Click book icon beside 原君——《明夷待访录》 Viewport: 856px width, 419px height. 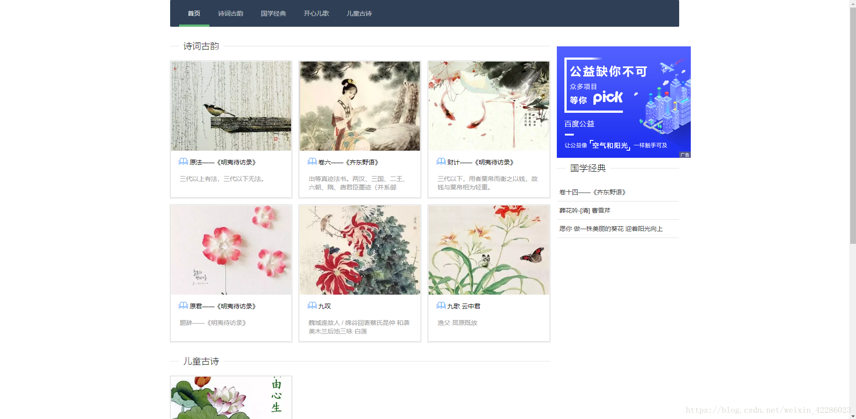click(x=184, y=305)
